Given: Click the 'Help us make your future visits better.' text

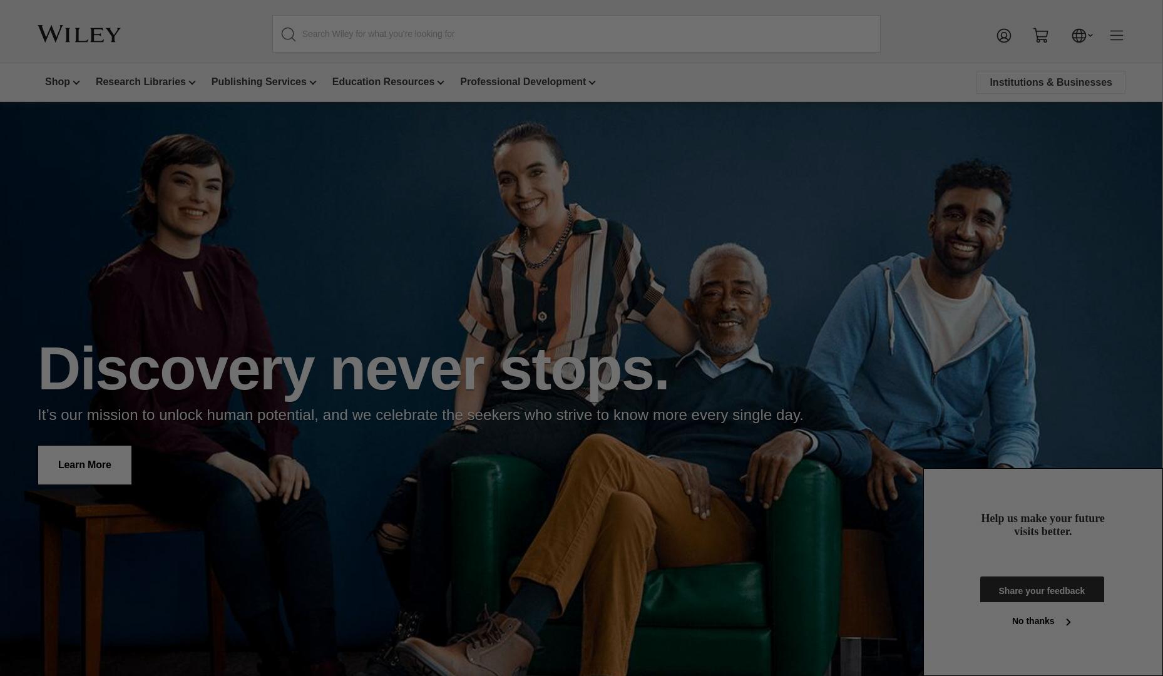Looking at the screenshot, I should coord(1043,525).
